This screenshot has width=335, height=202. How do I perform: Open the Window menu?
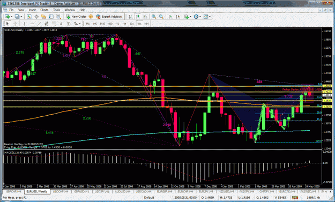(70, 10)
